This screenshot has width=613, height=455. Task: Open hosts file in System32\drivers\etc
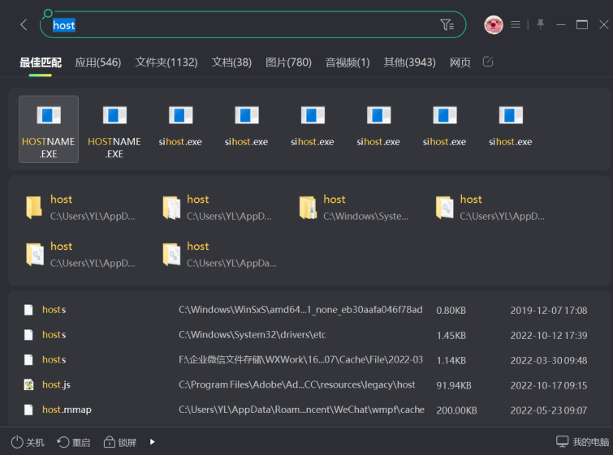point(309,335)
